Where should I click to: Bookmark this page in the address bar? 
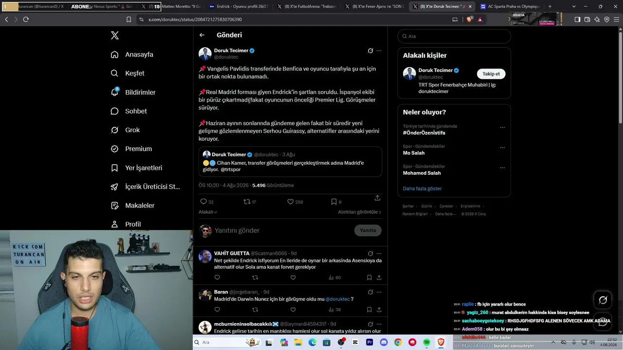click(x=129, y=19)
